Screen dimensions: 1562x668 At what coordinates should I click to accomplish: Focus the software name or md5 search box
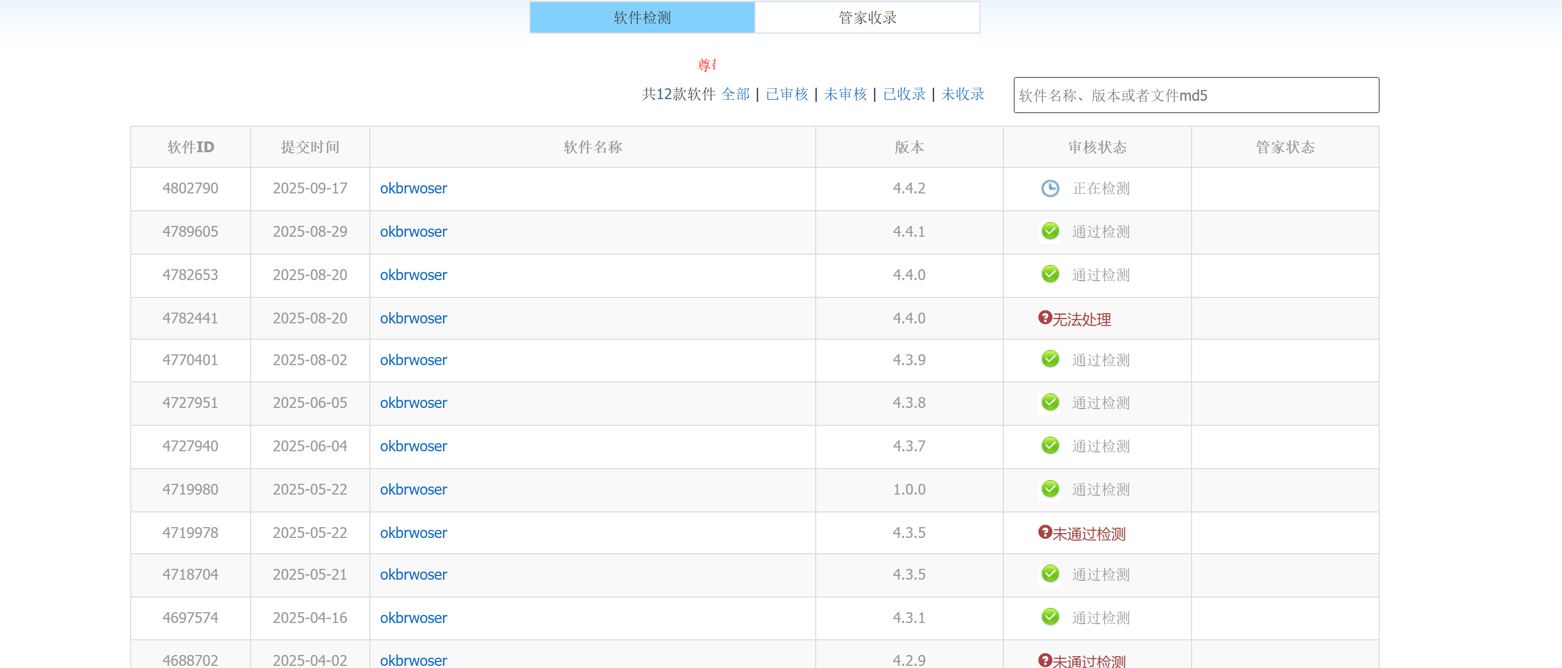(1195, 95)
